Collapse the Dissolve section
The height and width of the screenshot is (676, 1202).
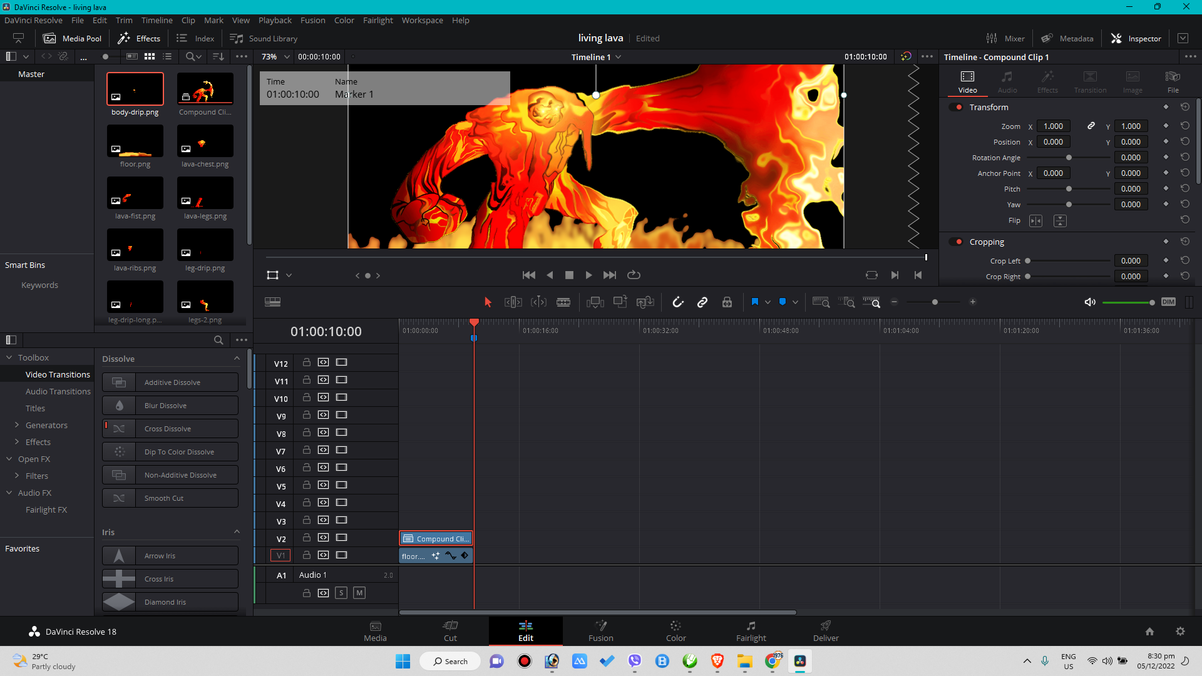coord(237,359)
